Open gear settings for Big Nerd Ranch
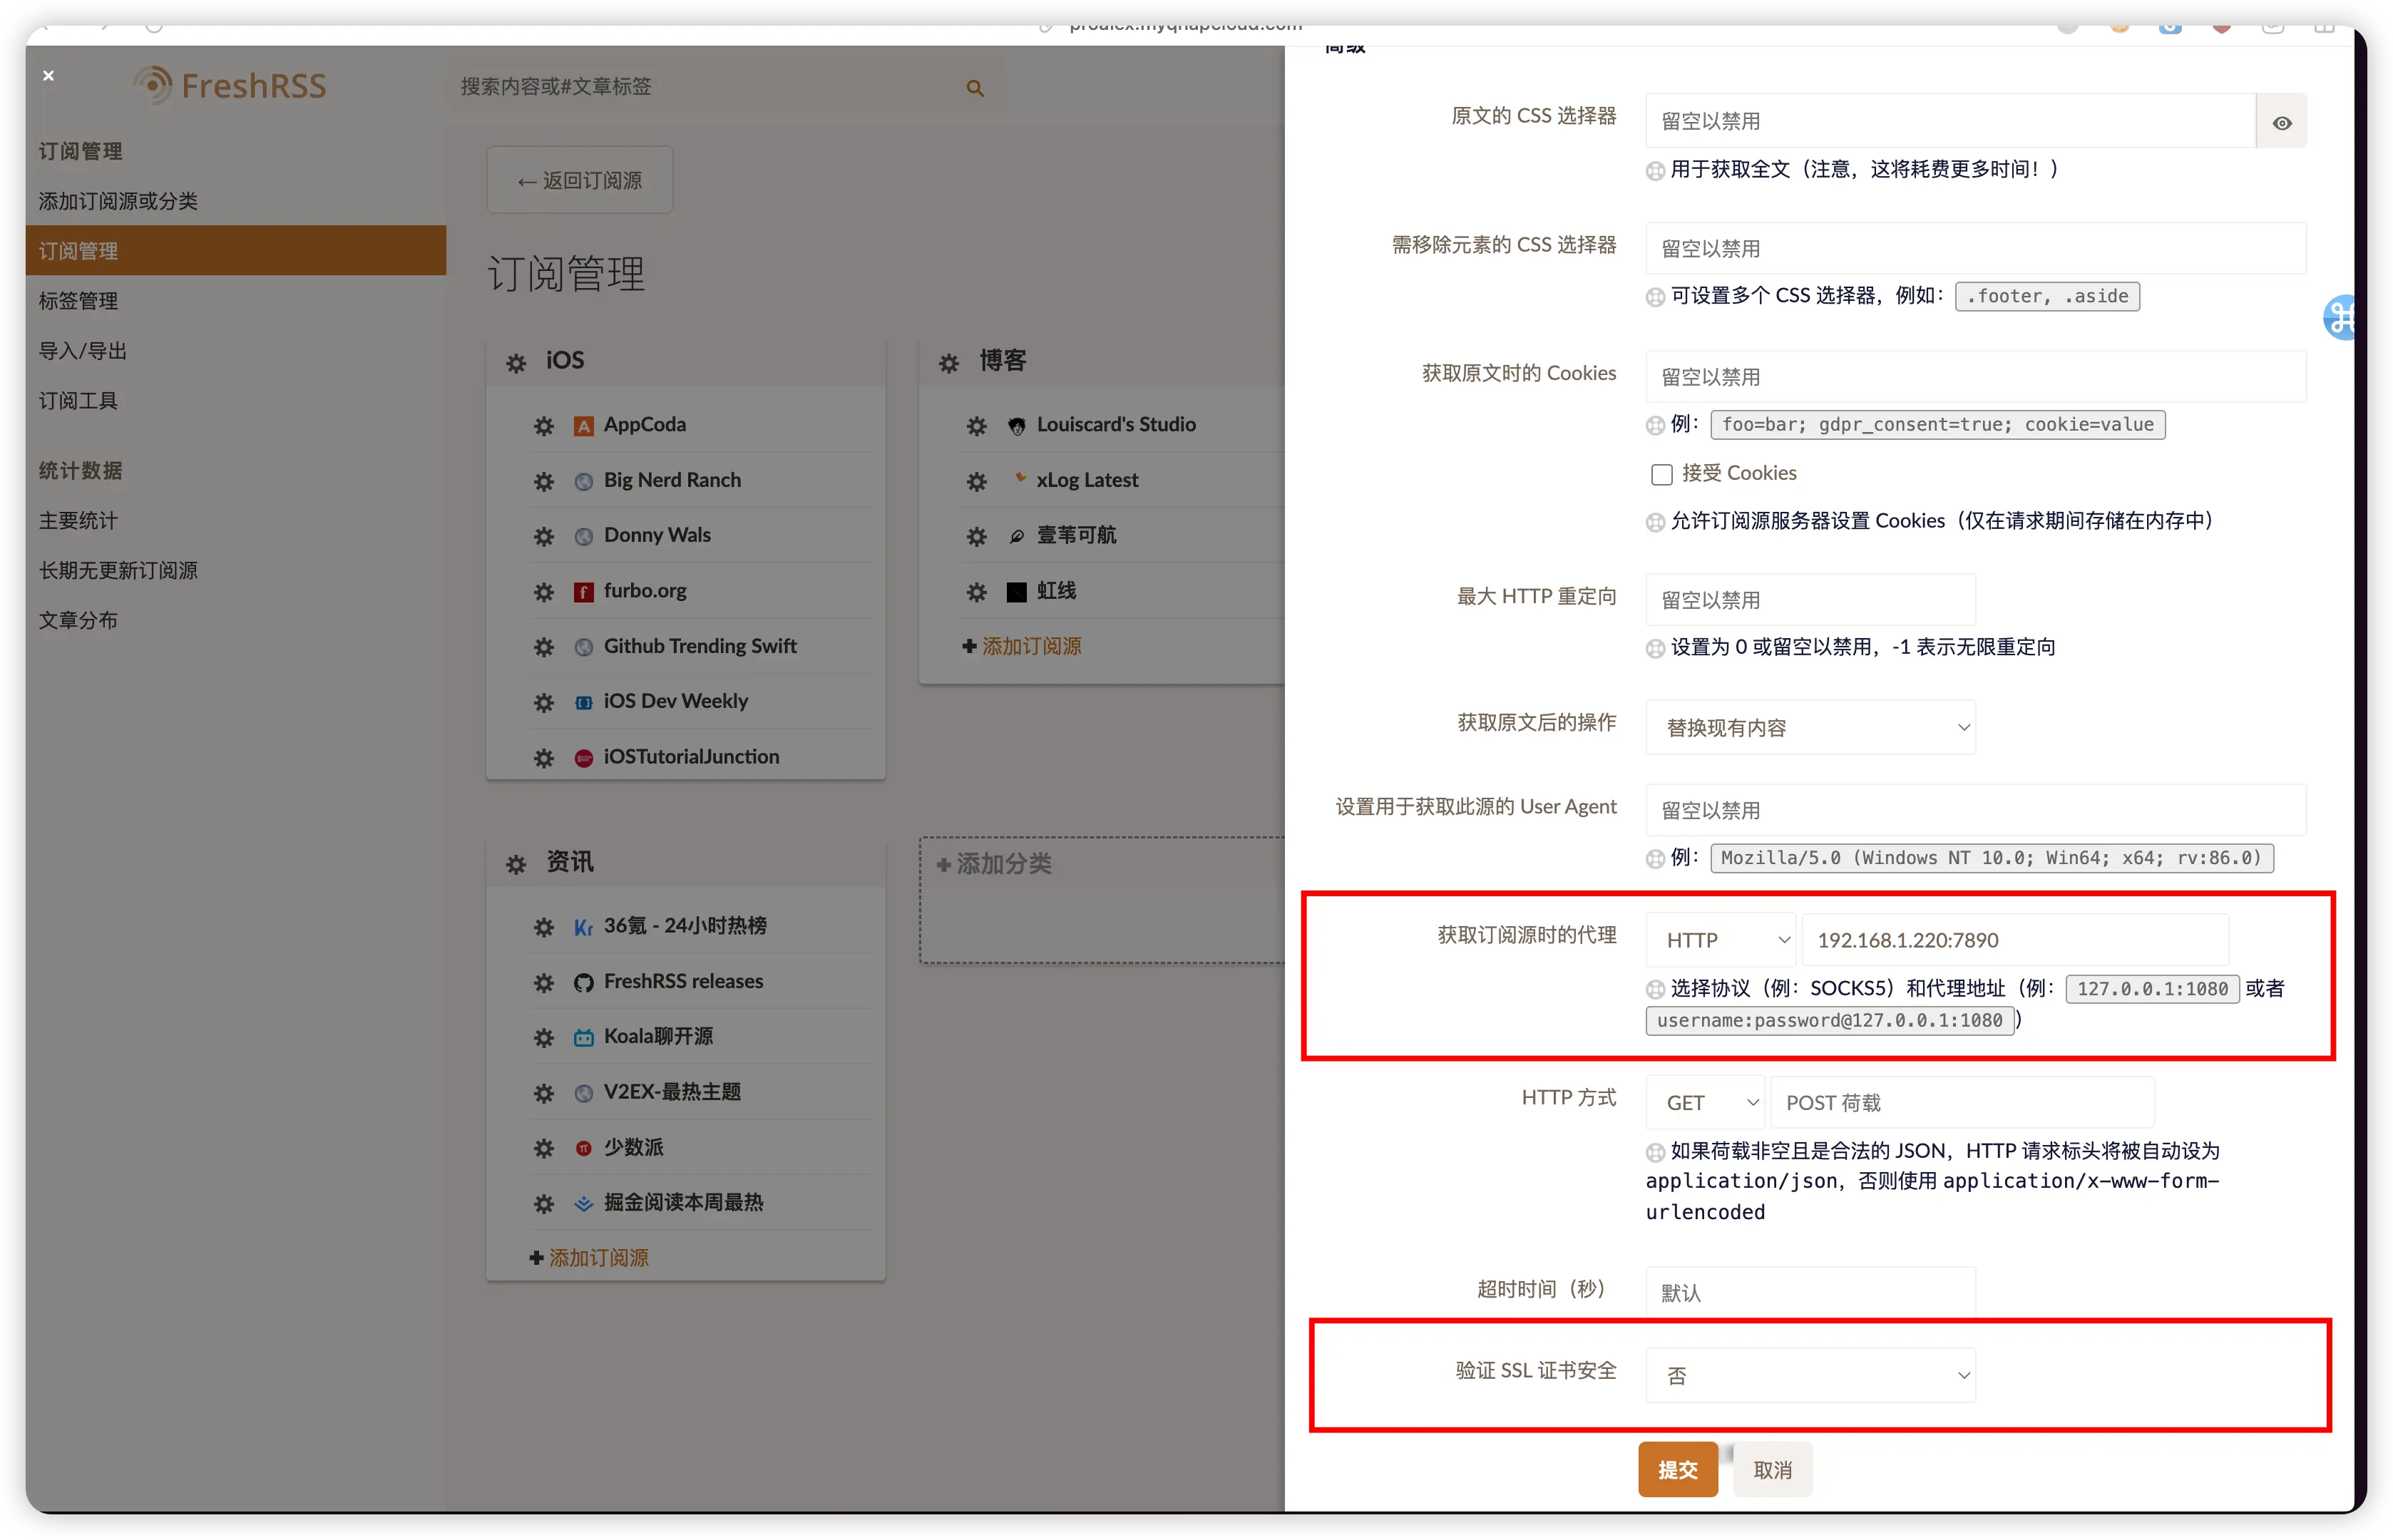This screenshot has height=1540, width=2393. pos(544,481)
